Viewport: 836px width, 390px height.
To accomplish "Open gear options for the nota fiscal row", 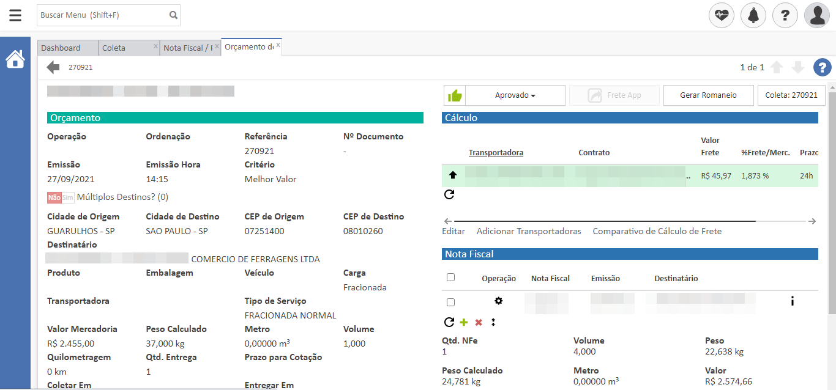I will point(498,301).
